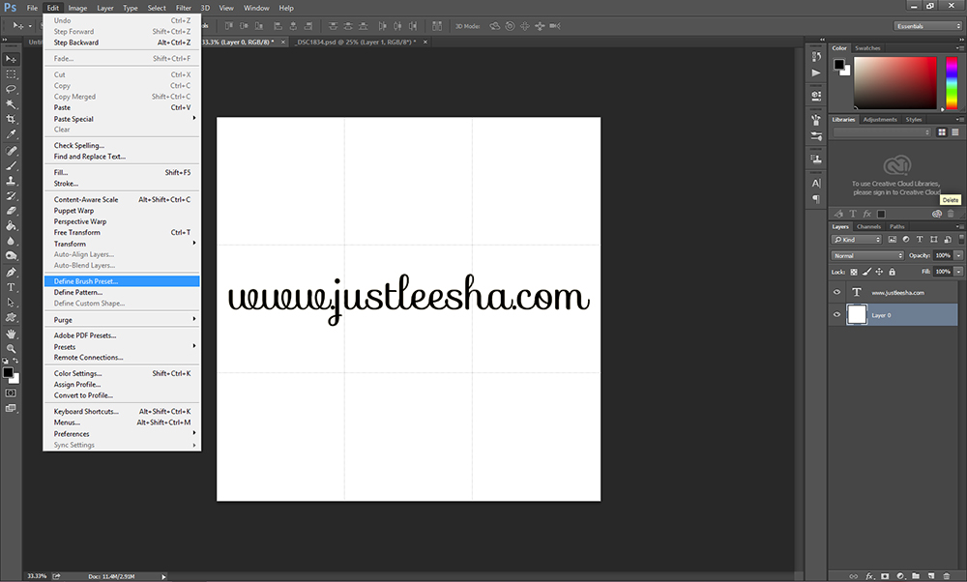Select the Custom Shape tool
967x582 pixels.
point(11,317)
